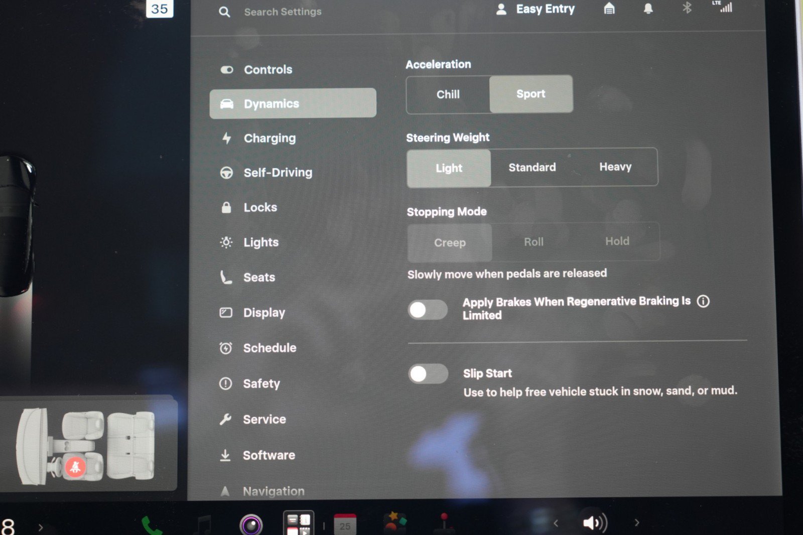Show info about regenerative braking option
This screenshot has width=803, height=535.
tap(703, 301)
